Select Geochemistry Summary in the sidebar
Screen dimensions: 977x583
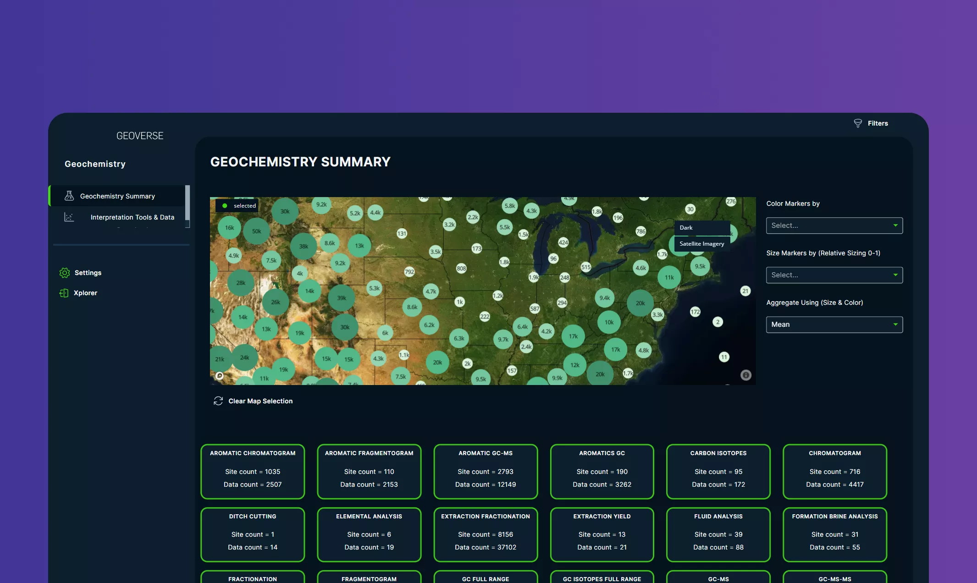coord(117,196)
